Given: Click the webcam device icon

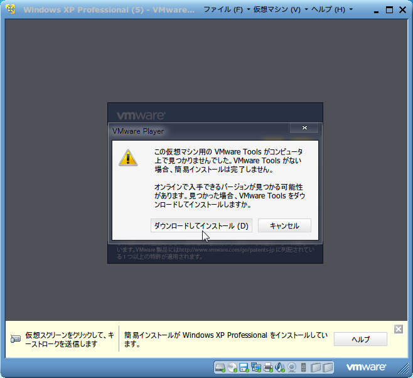Looking at the screenshot, I should (x=292, y=367).
